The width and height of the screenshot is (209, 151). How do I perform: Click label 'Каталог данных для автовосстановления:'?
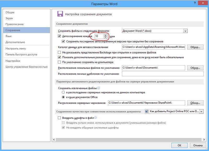[83, 47]
